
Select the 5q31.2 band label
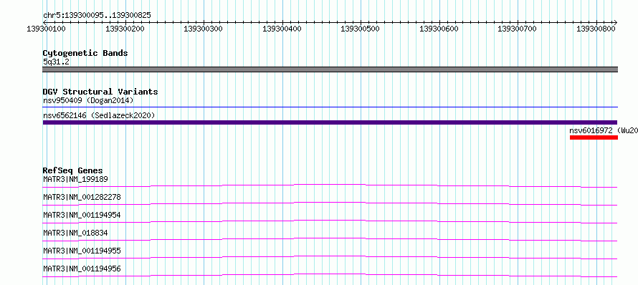(56, 62)
